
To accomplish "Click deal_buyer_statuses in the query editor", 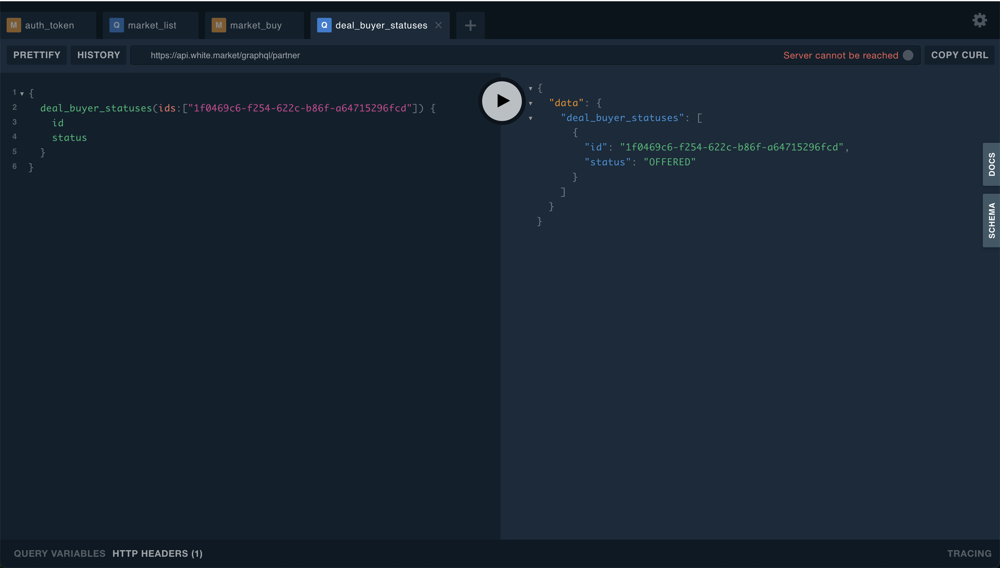I will (x=96, y=108).
